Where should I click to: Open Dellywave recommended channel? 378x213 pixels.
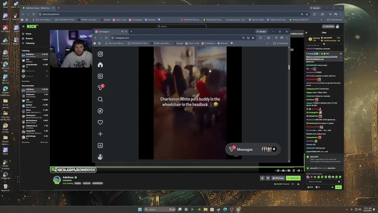tap(35, 95)
